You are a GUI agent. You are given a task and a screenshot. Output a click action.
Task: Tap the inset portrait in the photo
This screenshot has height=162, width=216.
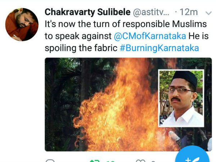[181, 98]
